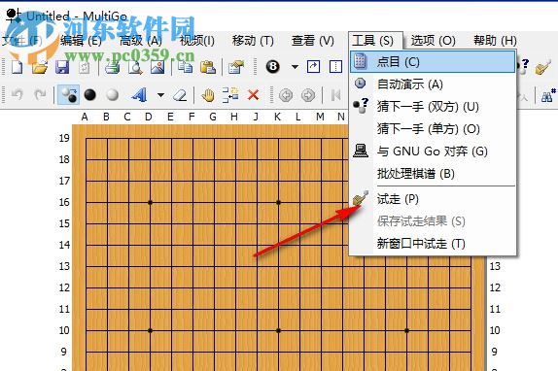This screenshot has width=558, height=371.
Task: Paste from clipboard toolbar icon
Action: click(x=208, y=67)
